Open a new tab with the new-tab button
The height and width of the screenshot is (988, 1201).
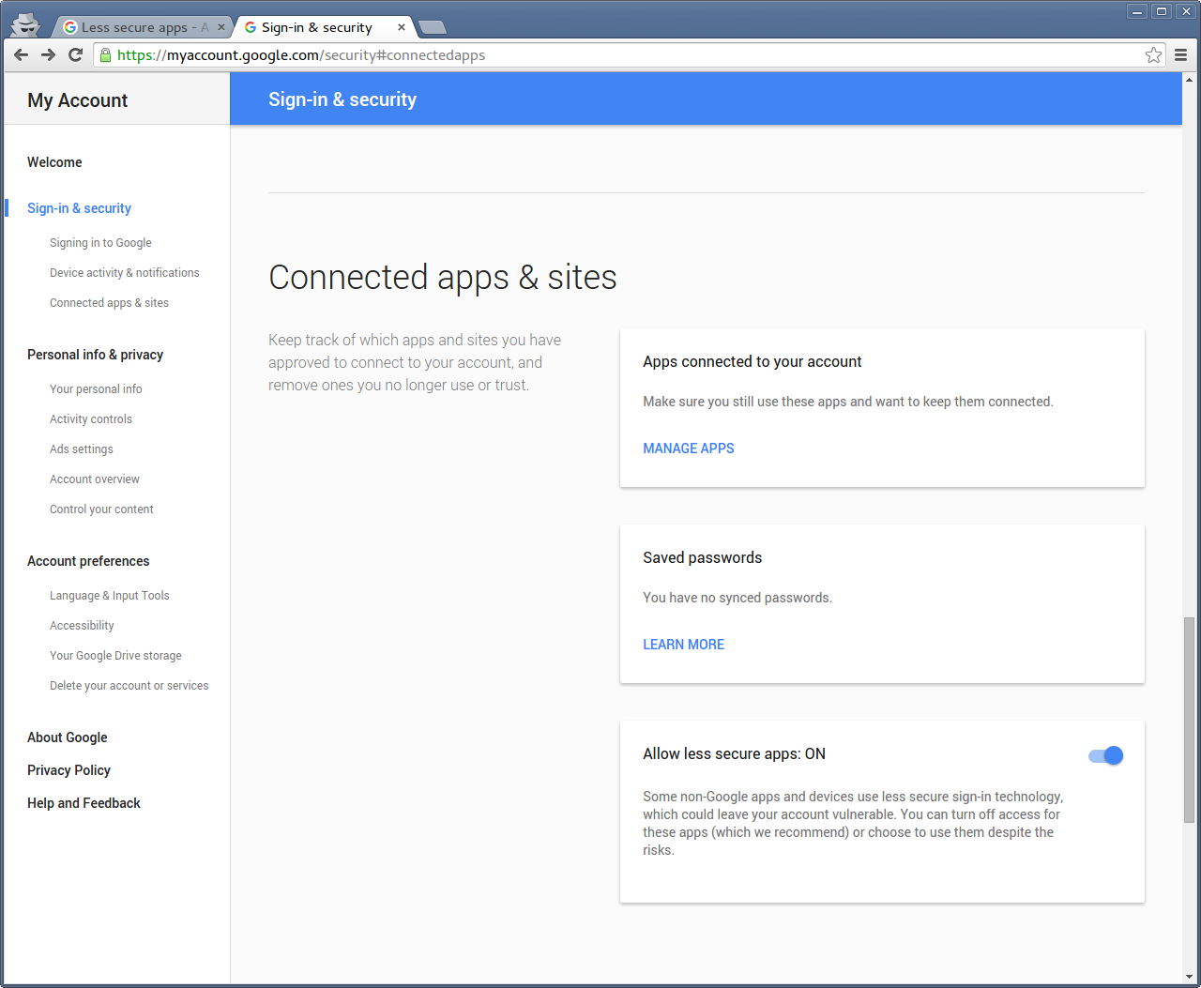click(432, 27)
